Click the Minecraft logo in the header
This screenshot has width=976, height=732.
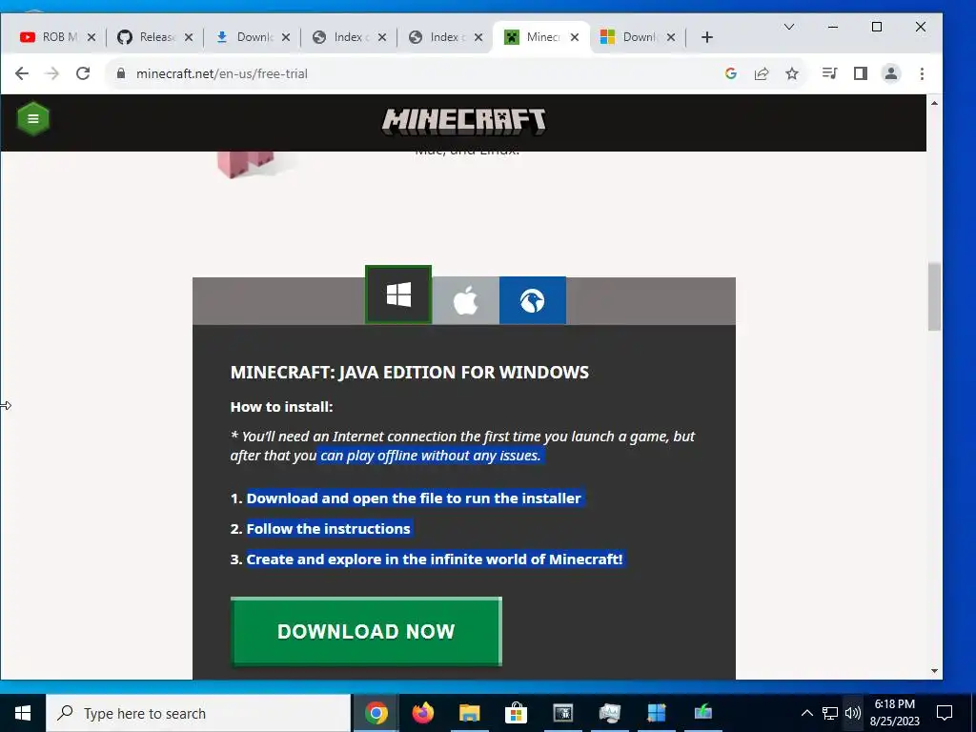464,122
